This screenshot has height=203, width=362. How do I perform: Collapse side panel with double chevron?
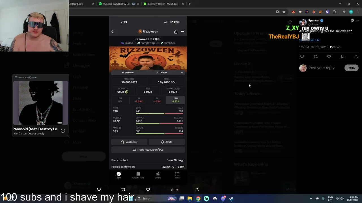click(x=290, y=22)
